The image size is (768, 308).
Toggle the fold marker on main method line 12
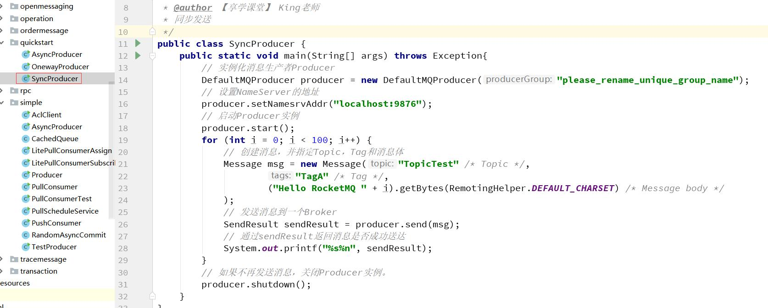(x=152, y=56)
